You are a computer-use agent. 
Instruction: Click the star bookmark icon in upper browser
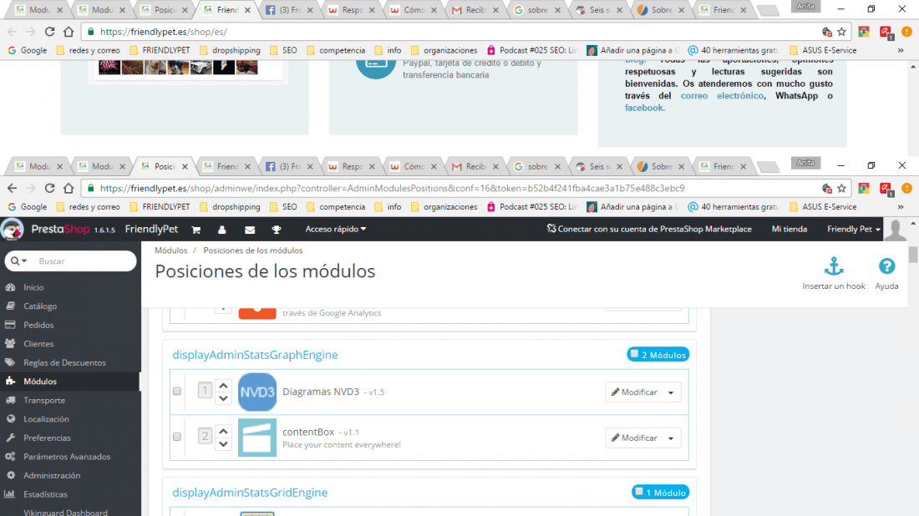tap(841, 32)
